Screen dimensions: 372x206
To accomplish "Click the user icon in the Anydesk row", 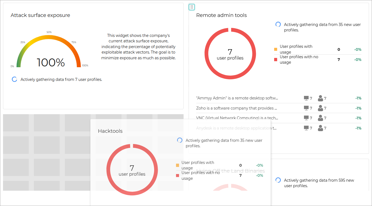I will 320,128.
